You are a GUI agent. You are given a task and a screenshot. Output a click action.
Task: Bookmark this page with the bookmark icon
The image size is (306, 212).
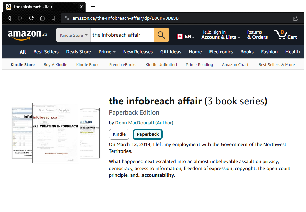[53, 18]
